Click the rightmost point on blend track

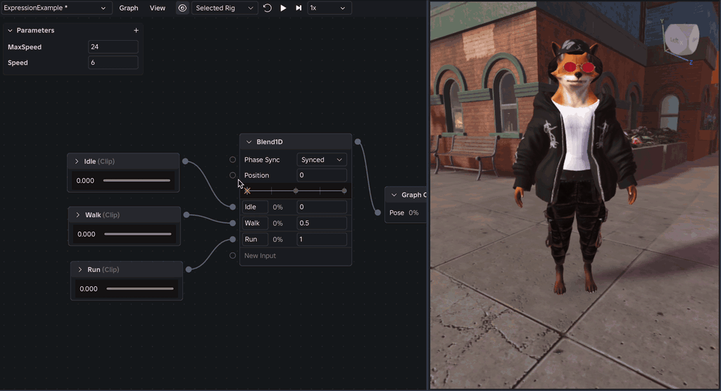[x=344, y=191]
